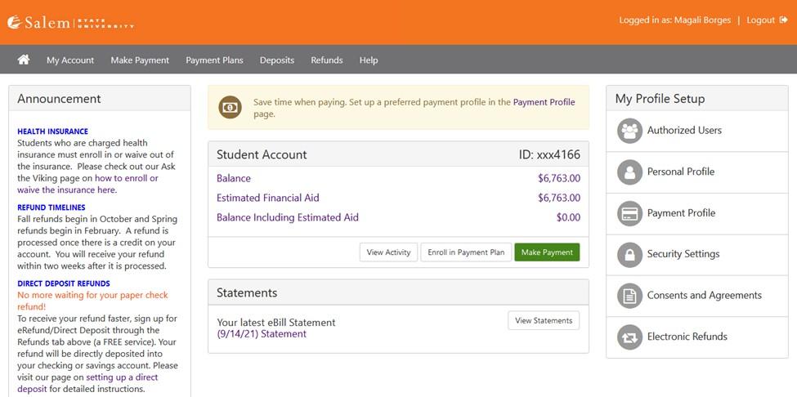Follow the Payment Profile link in banner
The width and height of the screenshot is (797, 397).
pos(544,102)
